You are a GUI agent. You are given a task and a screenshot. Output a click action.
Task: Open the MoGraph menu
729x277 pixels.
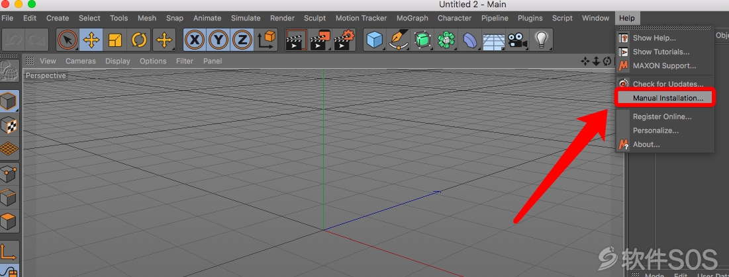coord(413,18)
